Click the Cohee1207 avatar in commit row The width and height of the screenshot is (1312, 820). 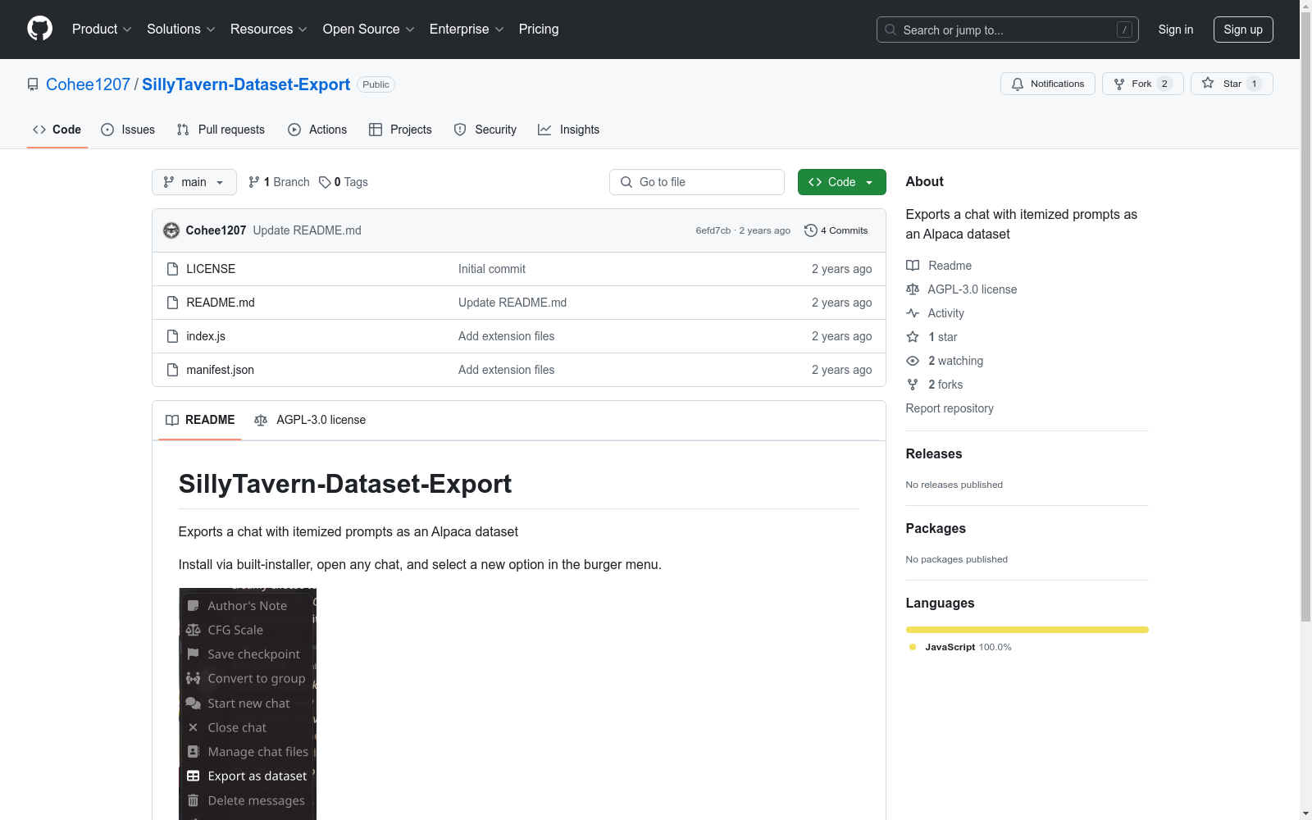[x=171, y=230]
